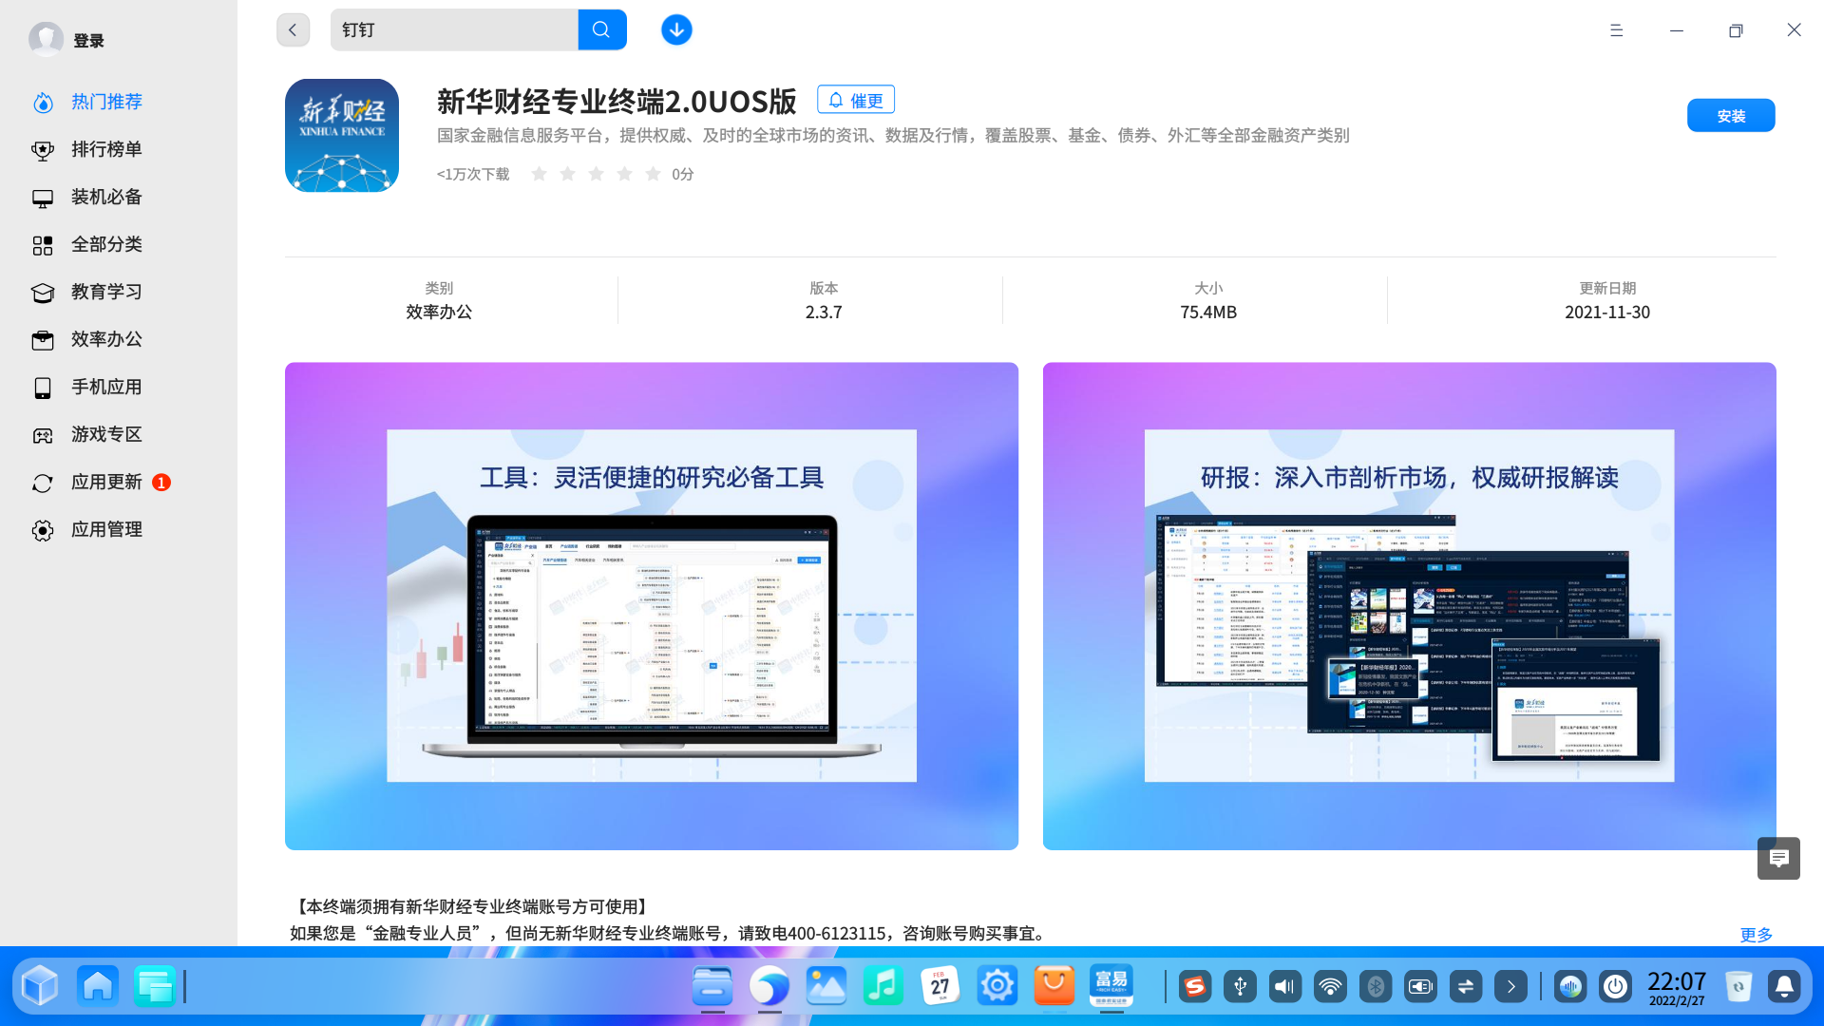Open the research report screenshot thumbnail
The image size is (1824, 1026).
click(x=1409, y=605)
